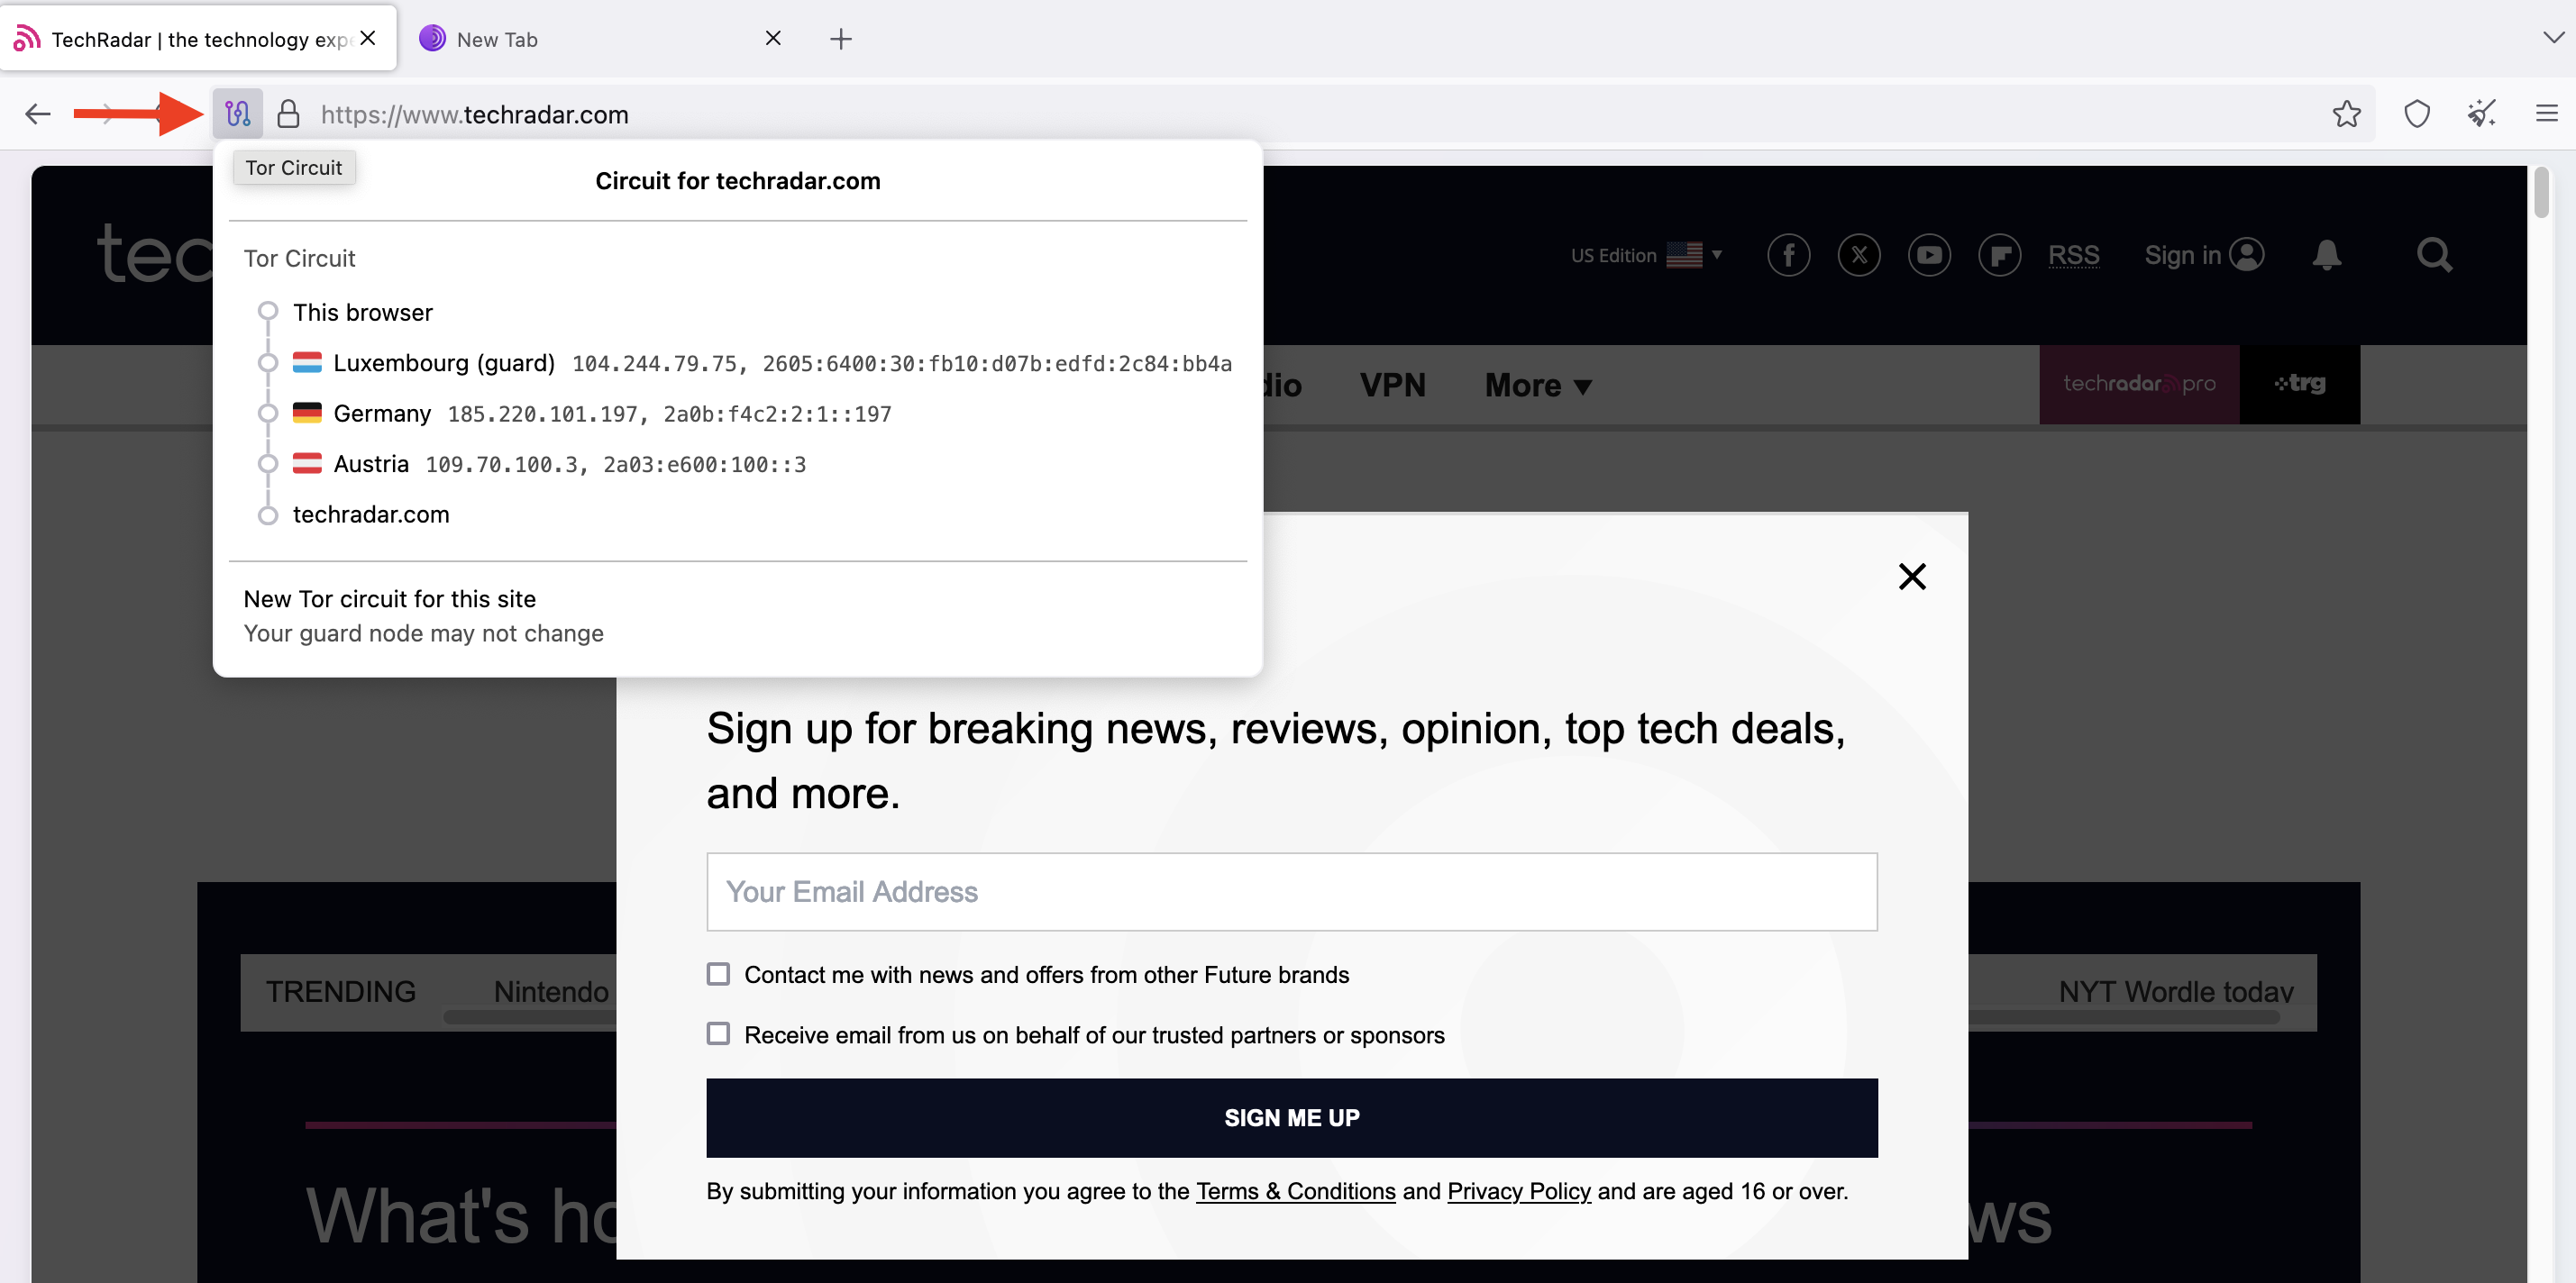Switch to the TechRadar tab
Screen dimensions: 2576x1283
[x=197, y=38]
